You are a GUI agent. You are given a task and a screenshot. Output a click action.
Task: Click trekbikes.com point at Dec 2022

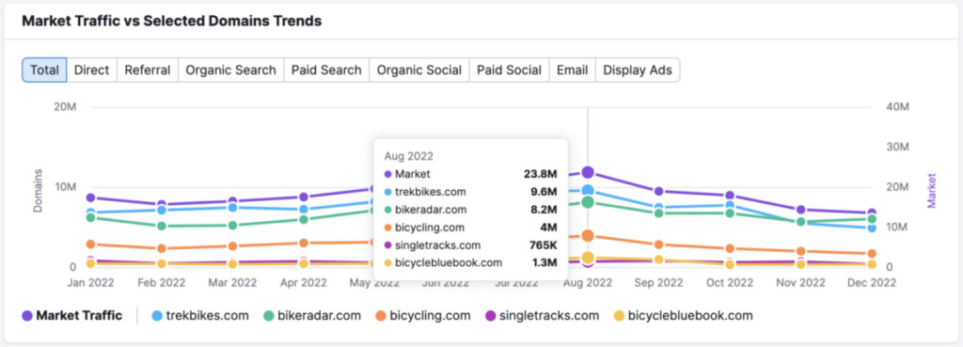click(872, 228)
